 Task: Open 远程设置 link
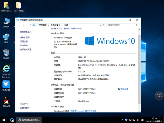click(x=24, y=42)
